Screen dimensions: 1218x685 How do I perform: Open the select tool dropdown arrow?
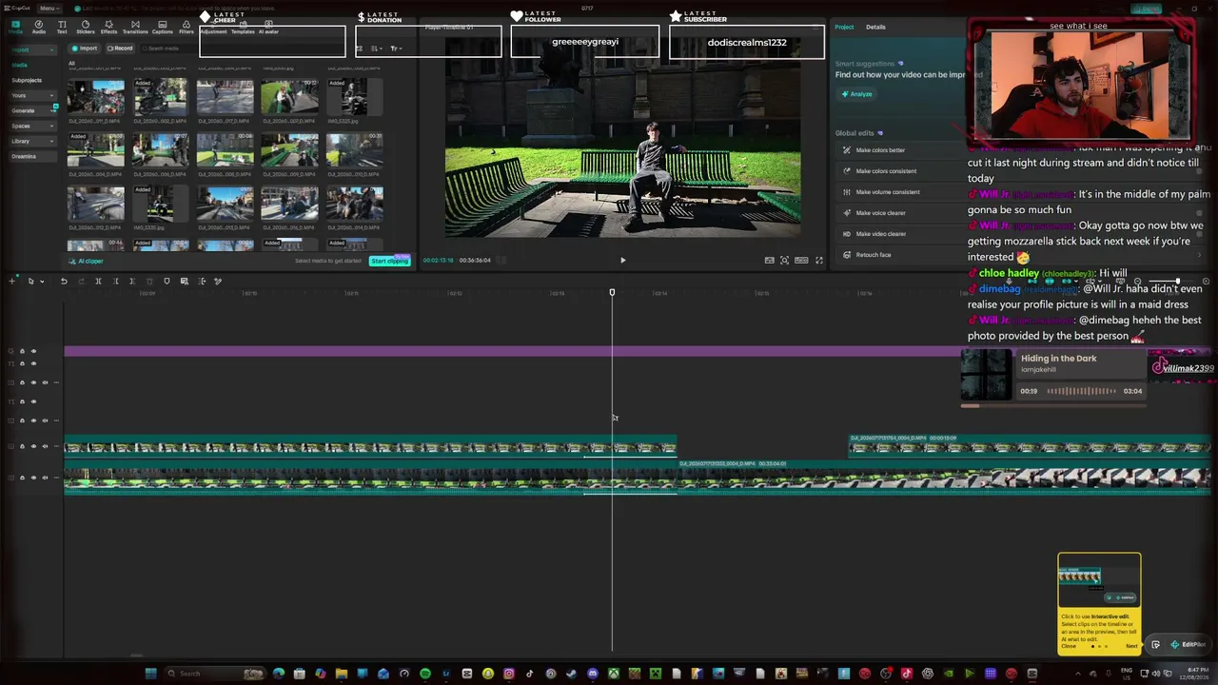[x=41, y=282]
